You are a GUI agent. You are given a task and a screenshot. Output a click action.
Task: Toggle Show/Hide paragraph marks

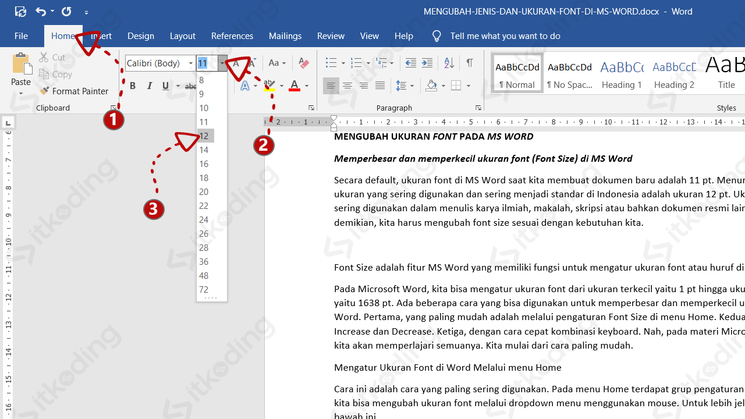pos(470,63)
